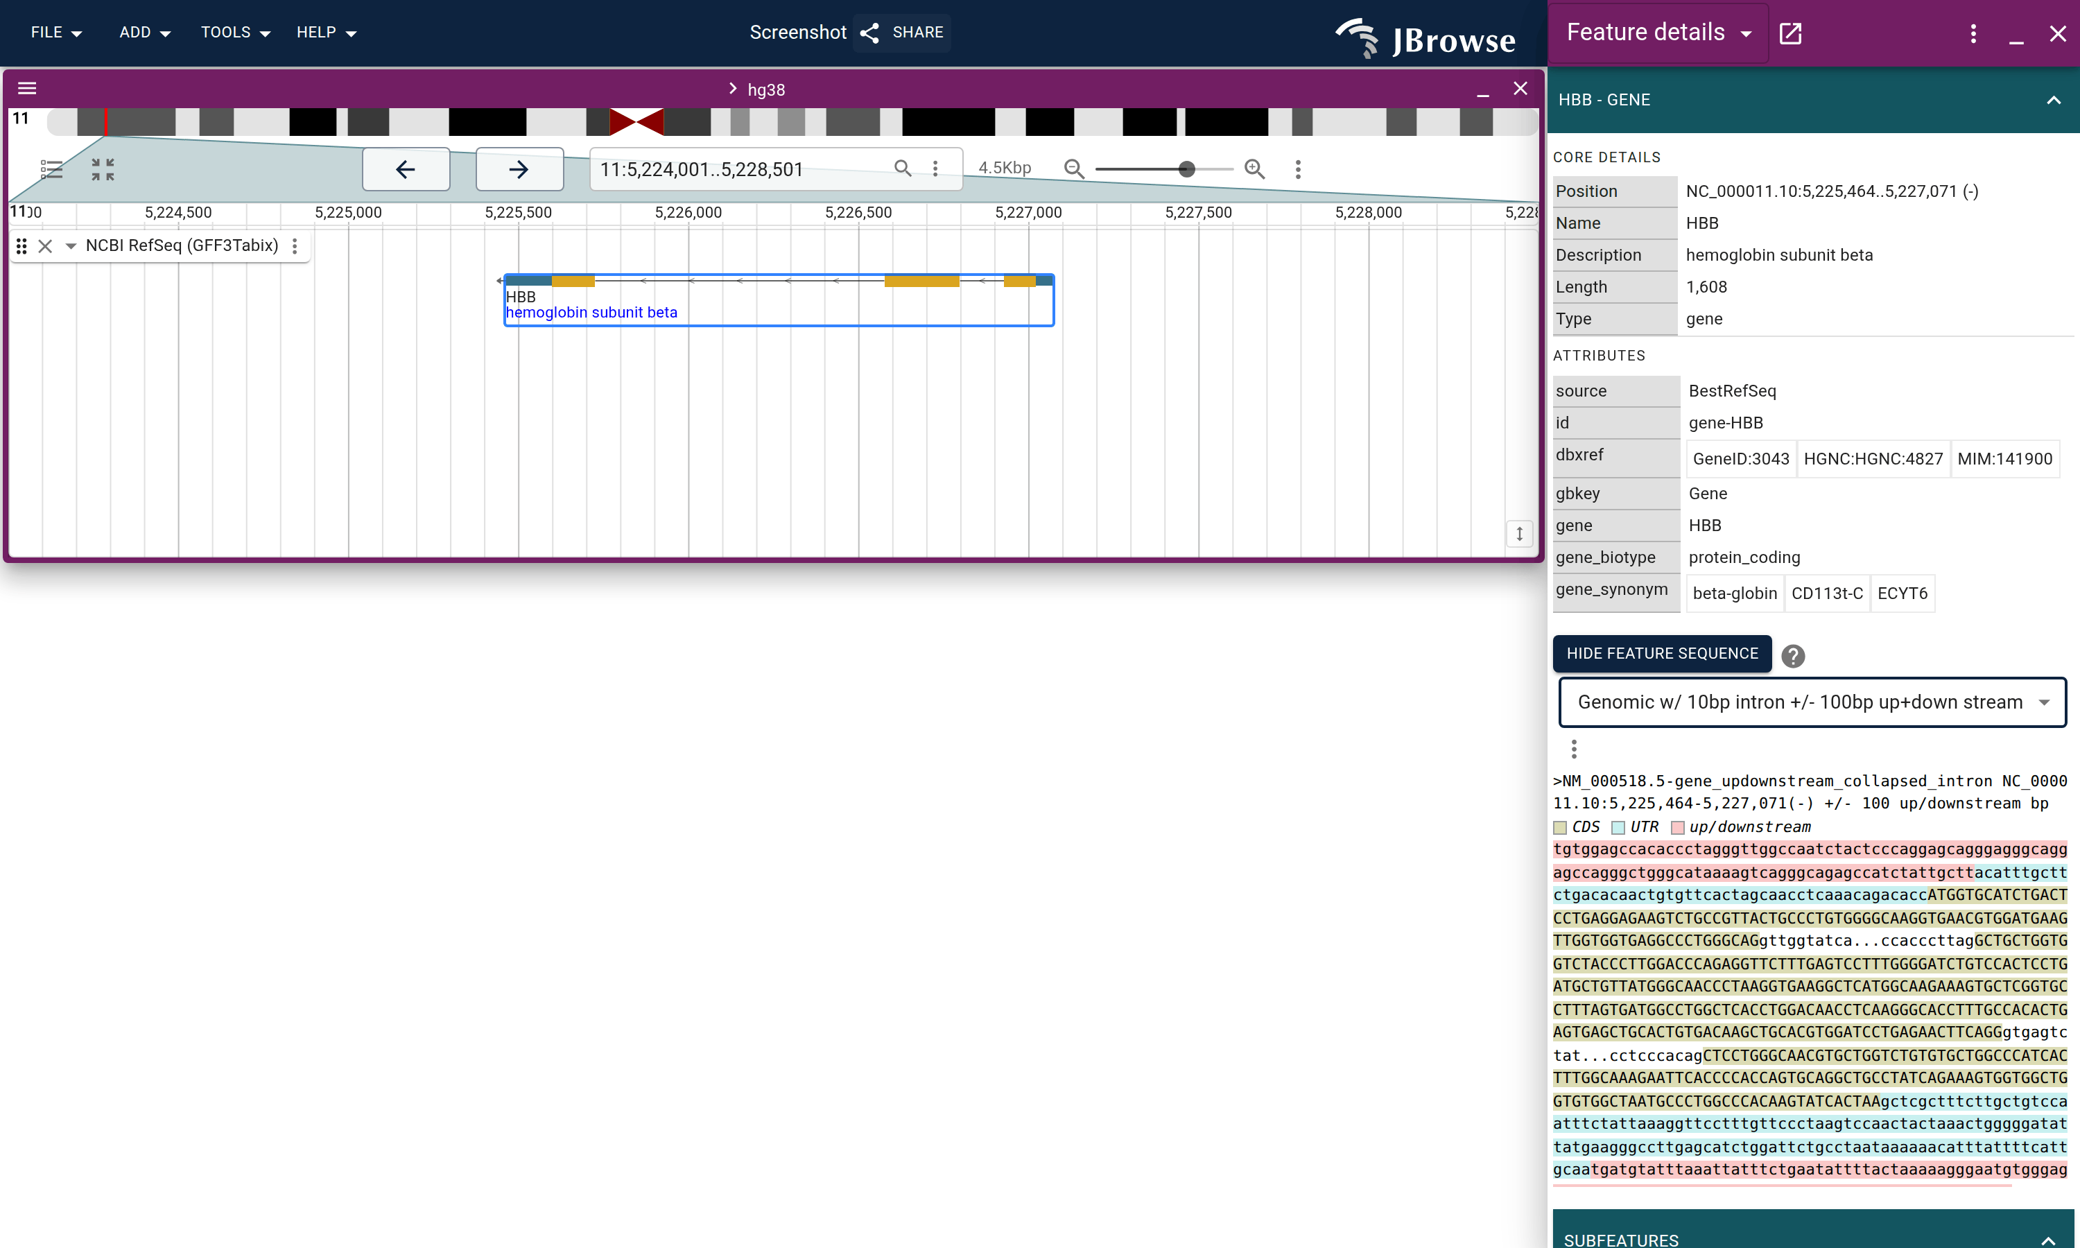Open the FILE menu
The height and width of the screenshot is (1248, 2080).
click(x=55, y=33)
